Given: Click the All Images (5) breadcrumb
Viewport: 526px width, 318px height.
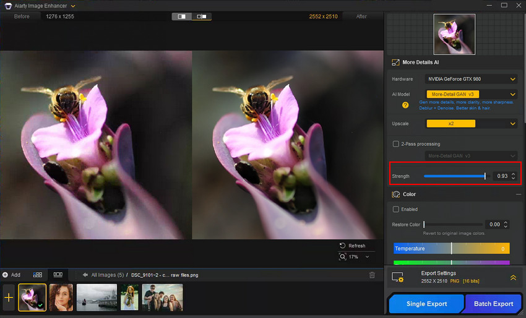Looking at the screenshot, I should 107,275.
